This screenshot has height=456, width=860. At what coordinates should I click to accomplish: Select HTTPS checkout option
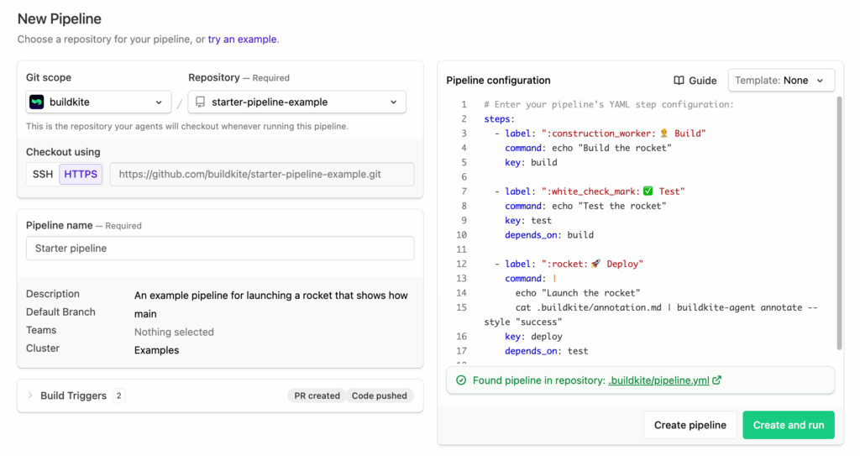(81, 174)
